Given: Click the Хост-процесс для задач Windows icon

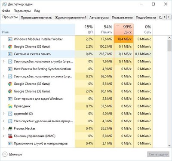Looking at the screenshot, I should (10, 99).
